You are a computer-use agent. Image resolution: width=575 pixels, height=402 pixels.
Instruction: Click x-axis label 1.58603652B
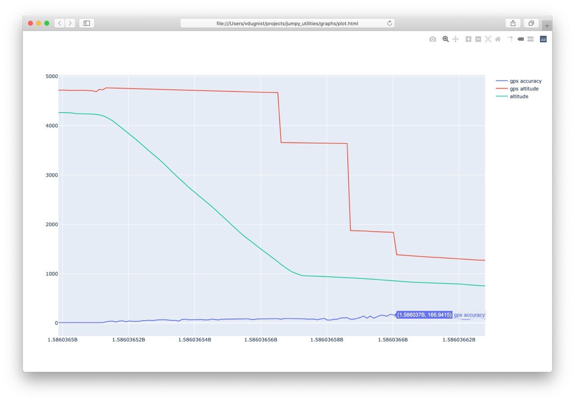(128, 340)
